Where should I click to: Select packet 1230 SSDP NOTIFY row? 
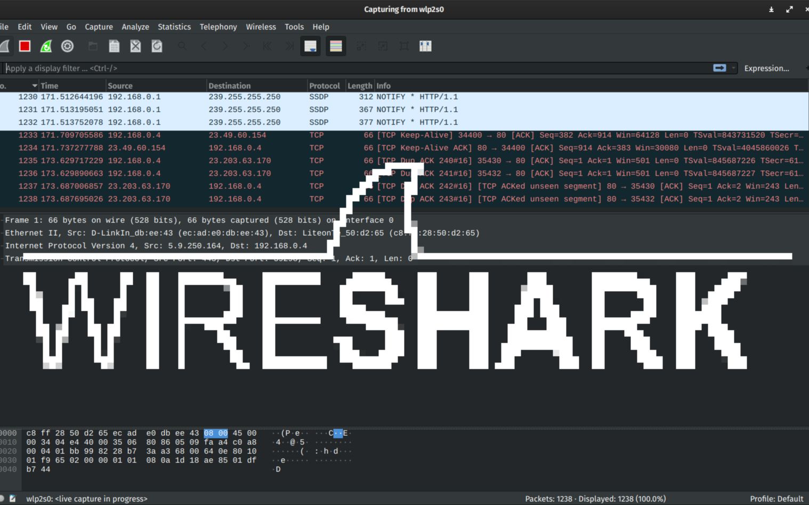point(404,97)
